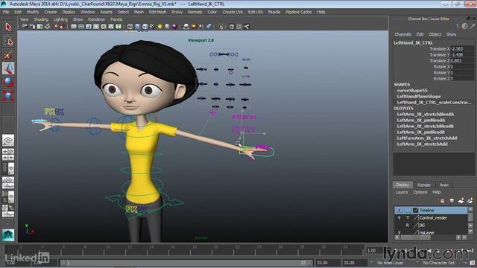The height and width of the screenshot is (268, 477).
Task: Select the arrow Select tool
Action: (x=8, y=27)
